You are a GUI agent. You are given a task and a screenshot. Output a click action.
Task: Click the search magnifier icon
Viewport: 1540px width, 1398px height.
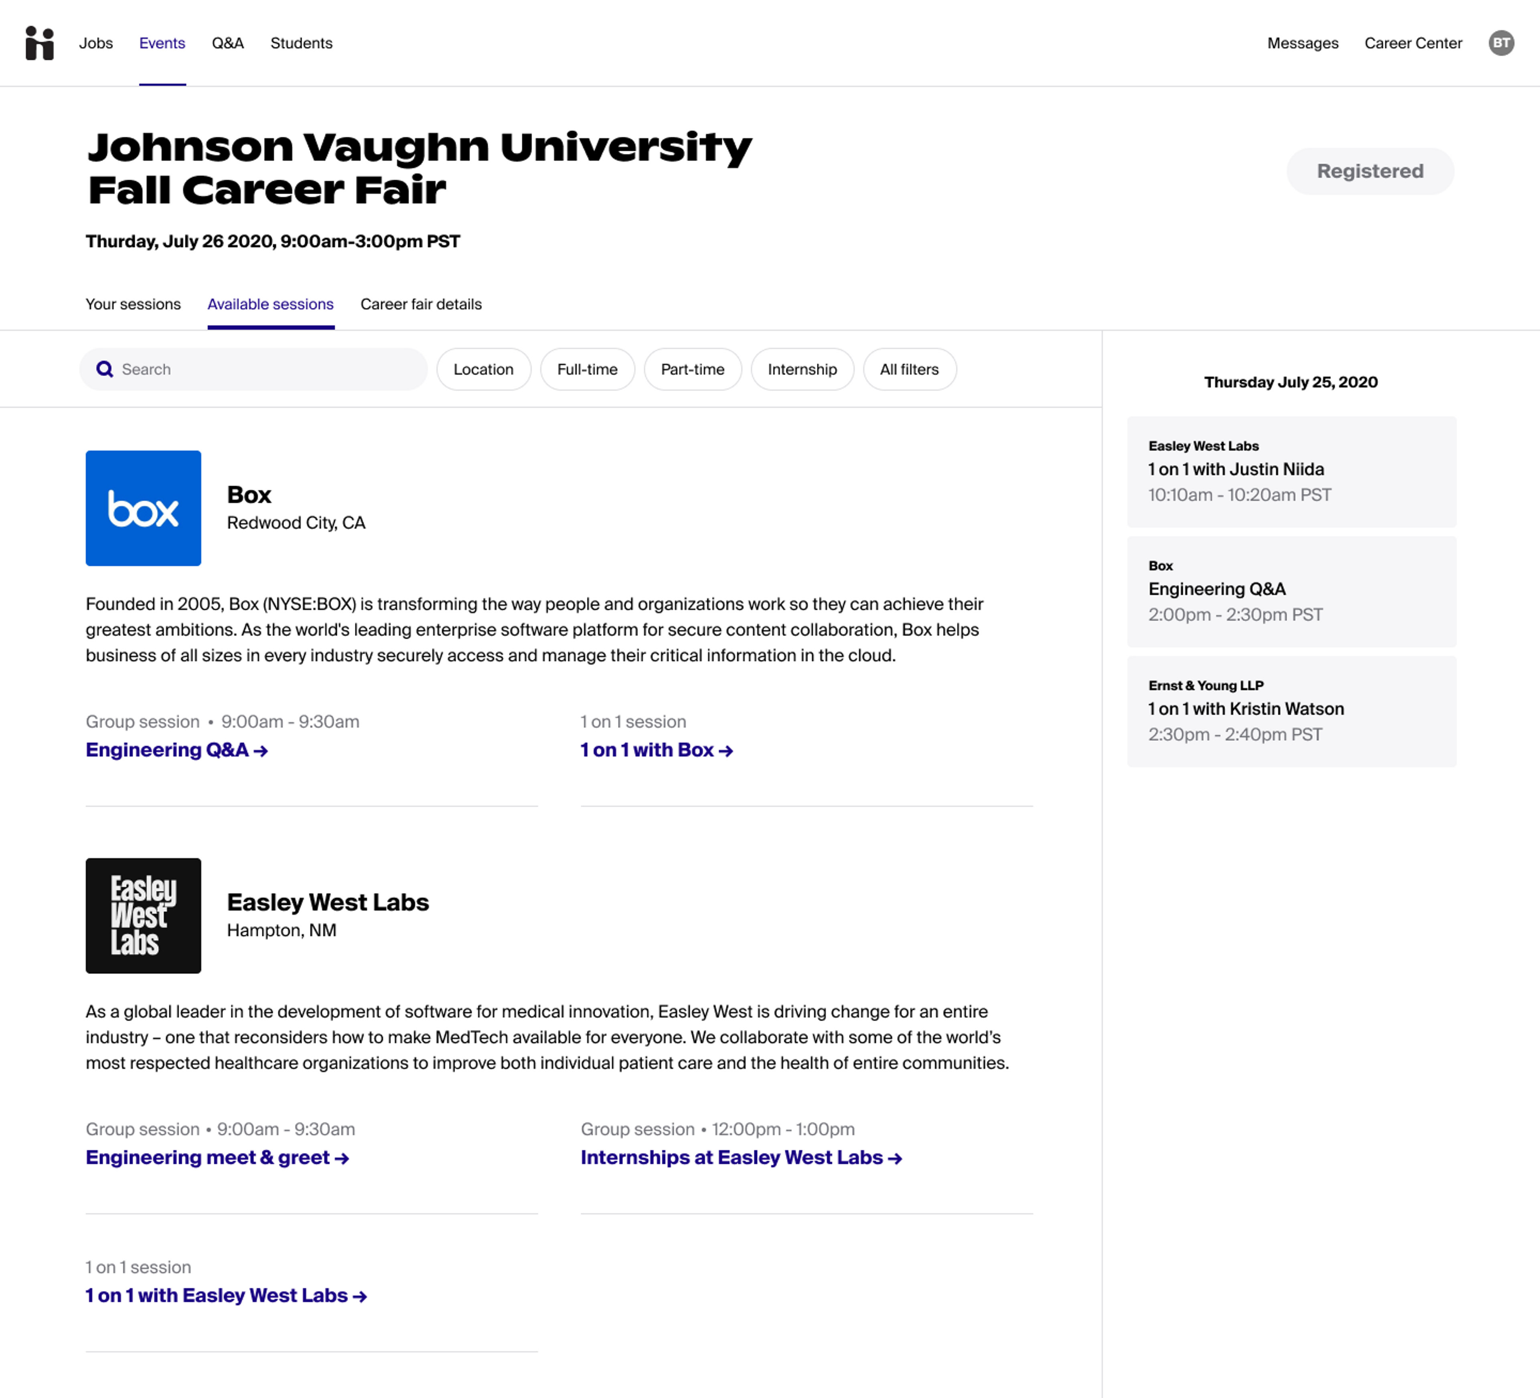point(105,370)
